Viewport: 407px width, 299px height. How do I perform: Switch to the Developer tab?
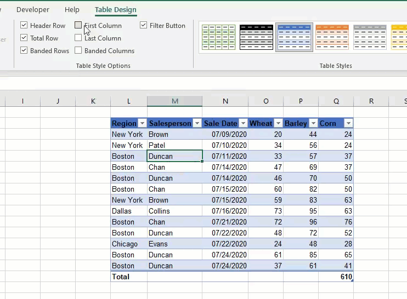tap(33, 10)
